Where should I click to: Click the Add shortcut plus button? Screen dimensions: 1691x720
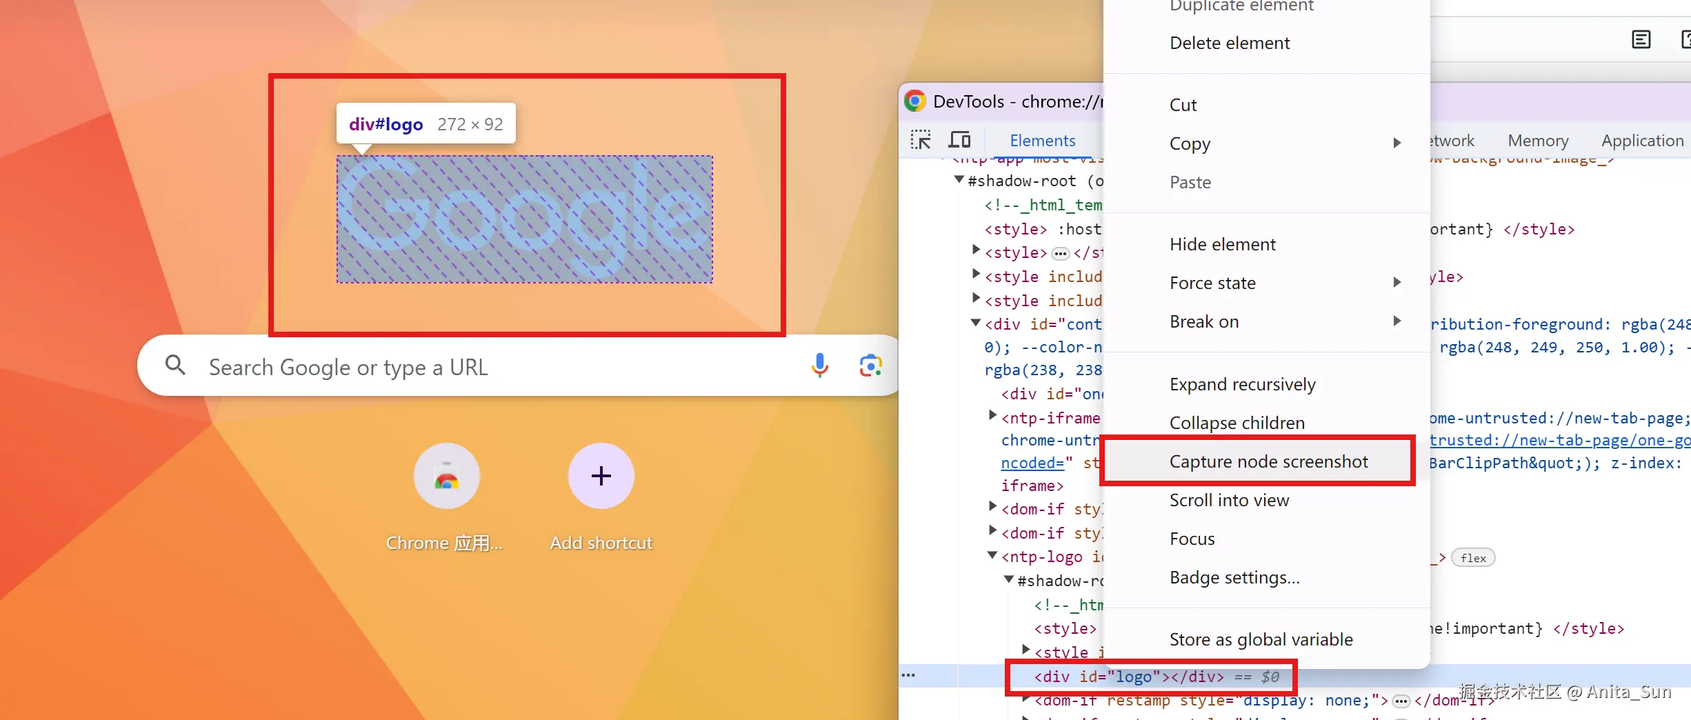tap(601, 476)
